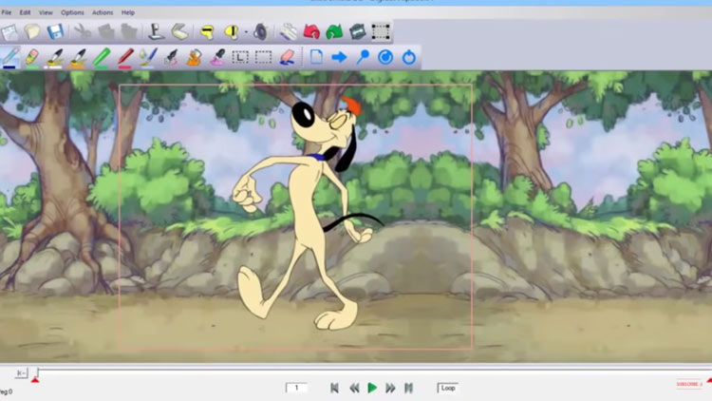Viewport: 712px width, 401px height.
Task: Click the selection handles frame icon
Action: pyautogui.click(x=381, y=31)
